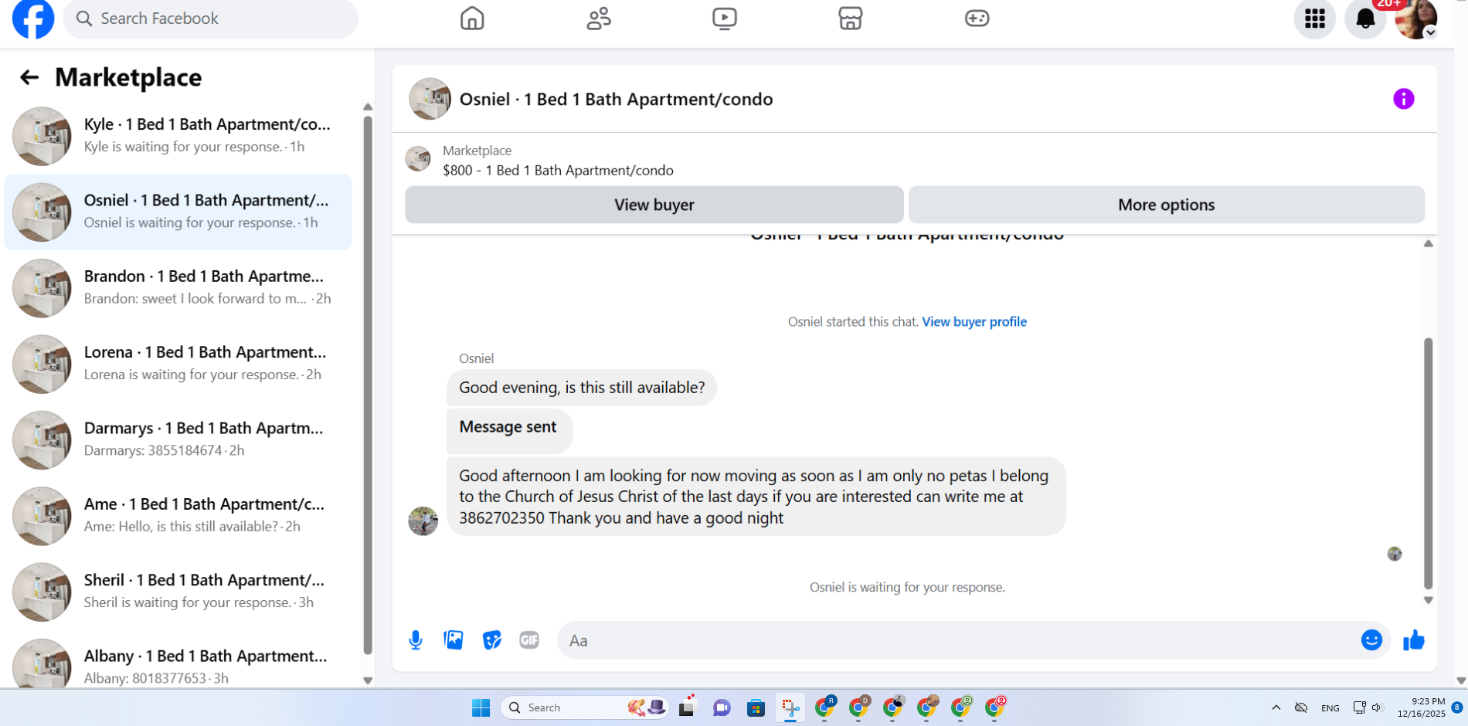Switch to the Video tab

[x=725, y=19]
